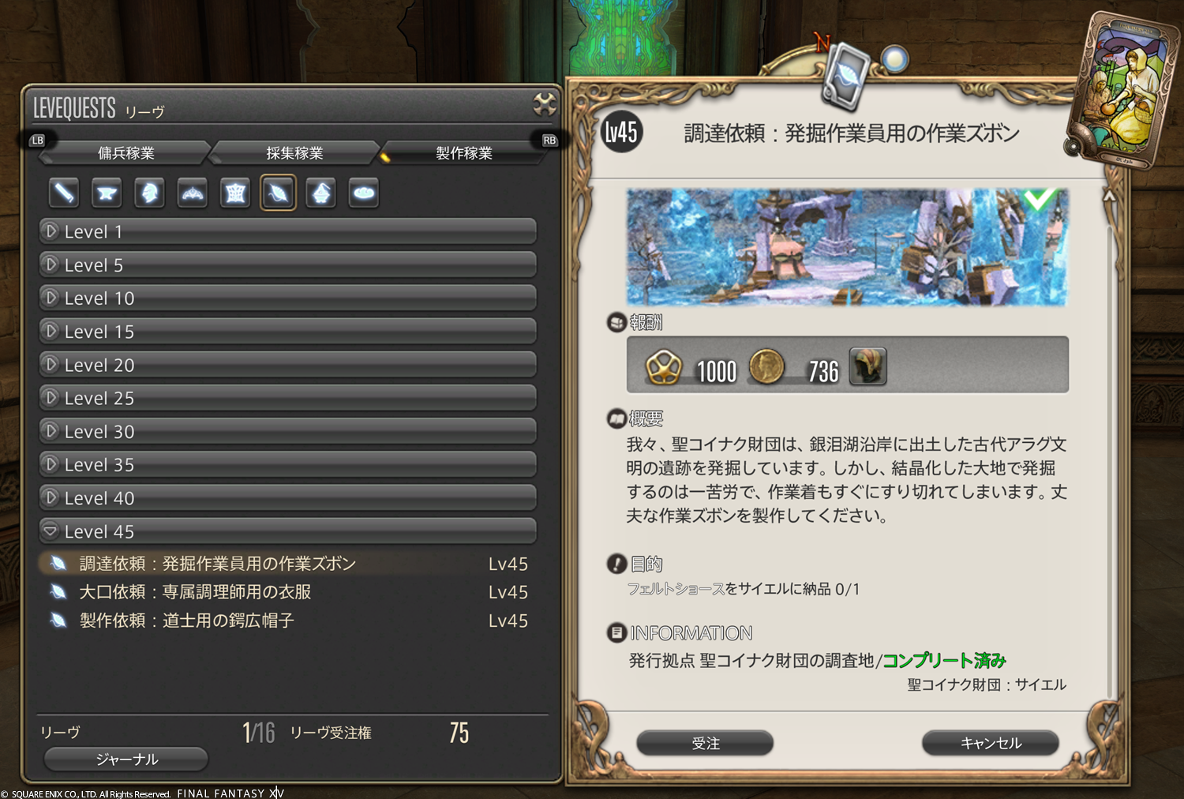This screenshot has height=799, width=1184.
Task: Select the Alchemist alembic class icon
Action: [x=321, y=193]
